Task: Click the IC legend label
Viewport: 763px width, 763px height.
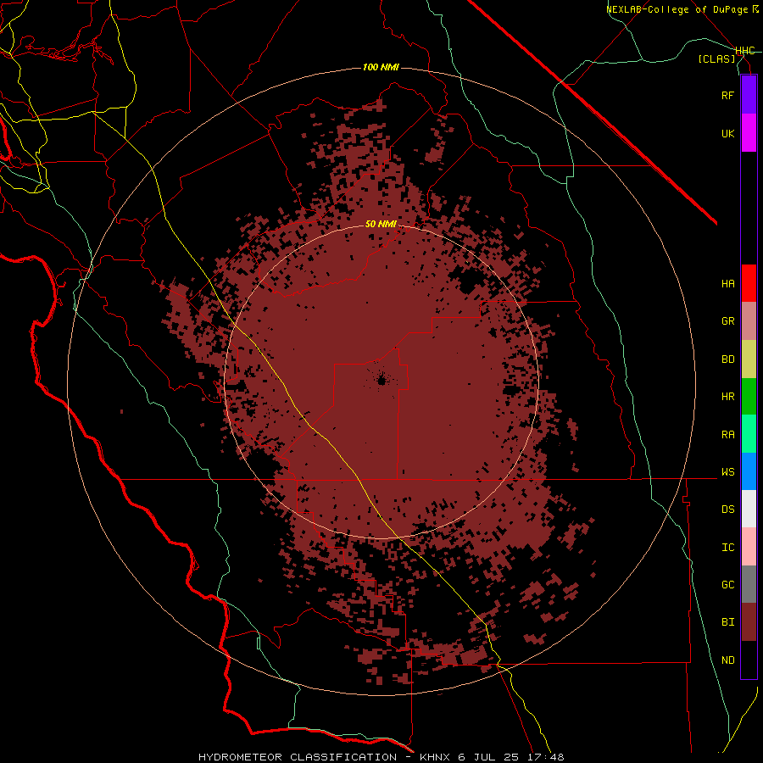Action: 727,547
